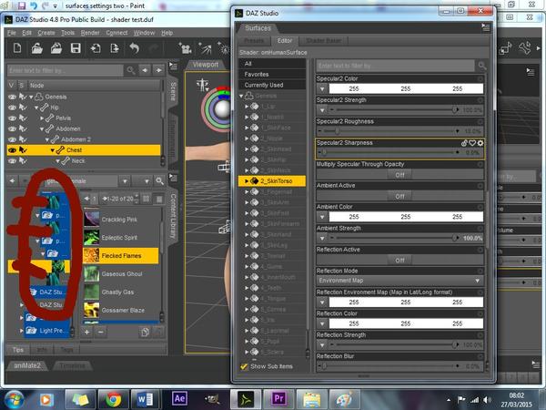This screenshot has height=410, width=546.
Task: Open Ambient Color dropdown arrow
Action: click(x=322, y=217)
